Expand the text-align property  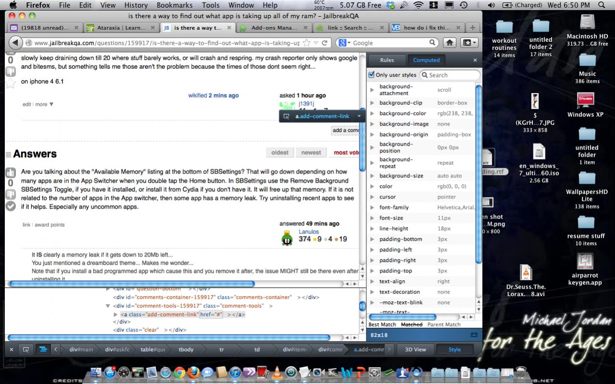[x=372, y=282]
